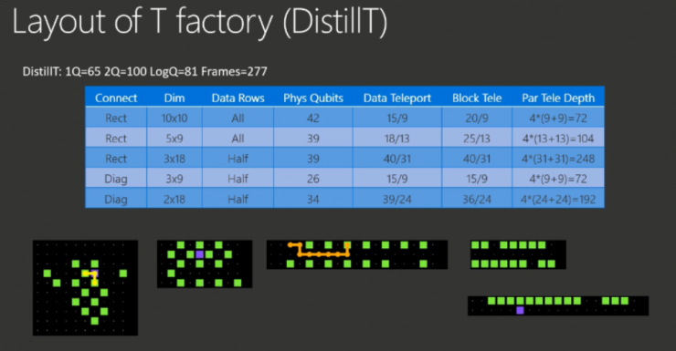This screenshot has height=351, width=676.
Task: Click the '20/9' block tele cell
Action: coord(477,118)
